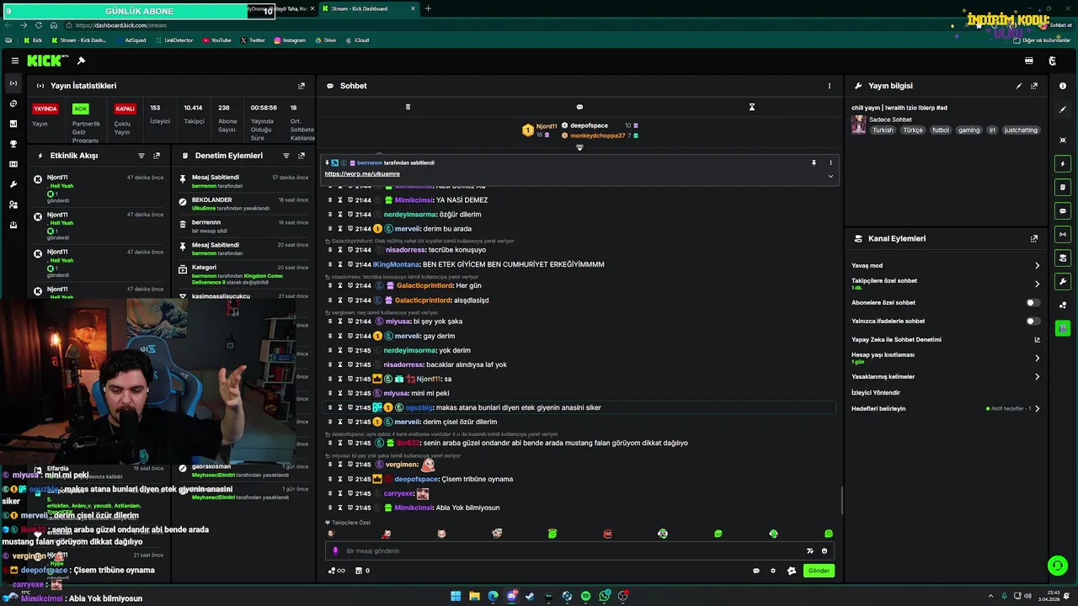Image resolution: width=1078 pixels, height=606 pixels.
Task: Open the emoji picker in message box
Action: pyautogui.click(x=825, y=550)
